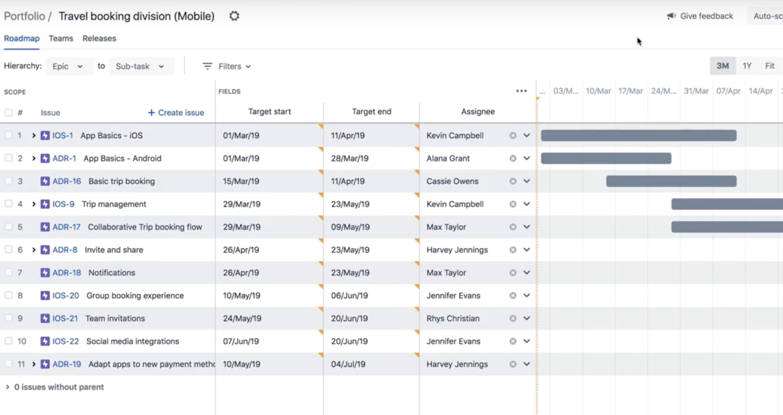
Task: Set timeline to 1Y view
Action: click(x=747, y=66)
